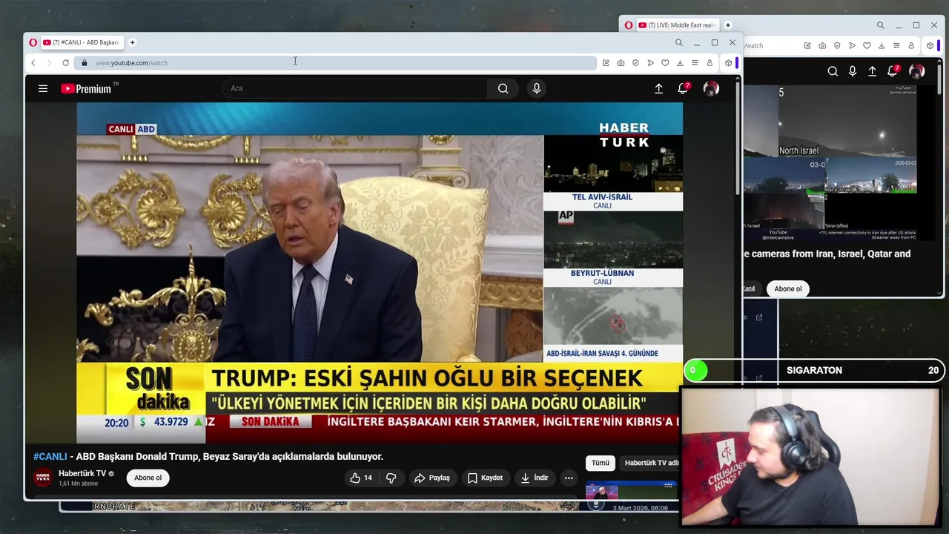The height and width of the screenshot is (534, 949).
Task: Click the send arrow icon in the back window toolbar
Action: pos(852,45)
